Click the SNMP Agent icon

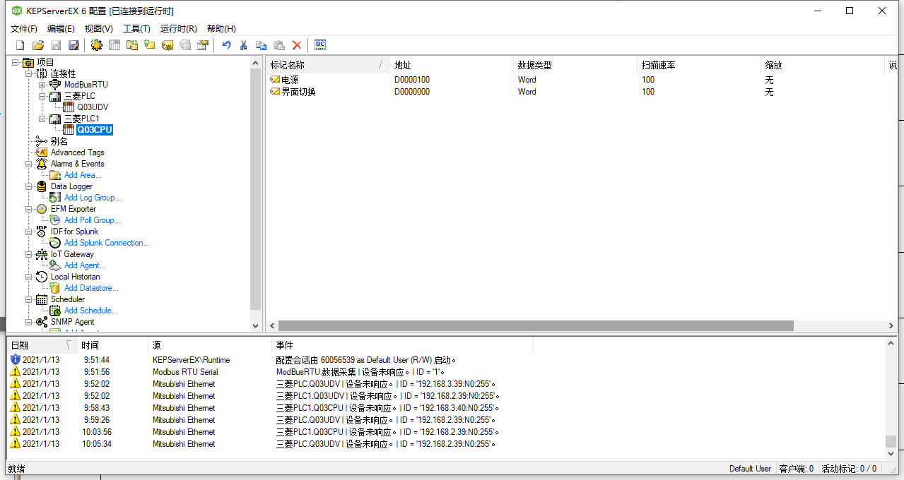(x=42, y=322)
